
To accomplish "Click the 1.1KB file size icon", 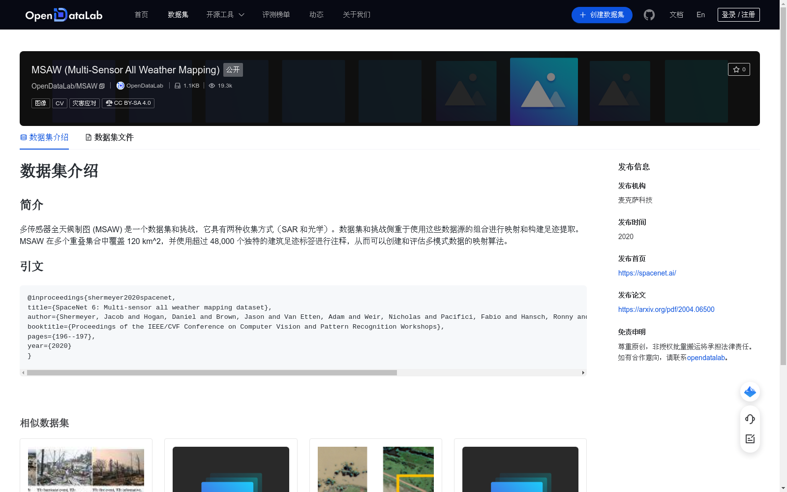I will 178,86.
